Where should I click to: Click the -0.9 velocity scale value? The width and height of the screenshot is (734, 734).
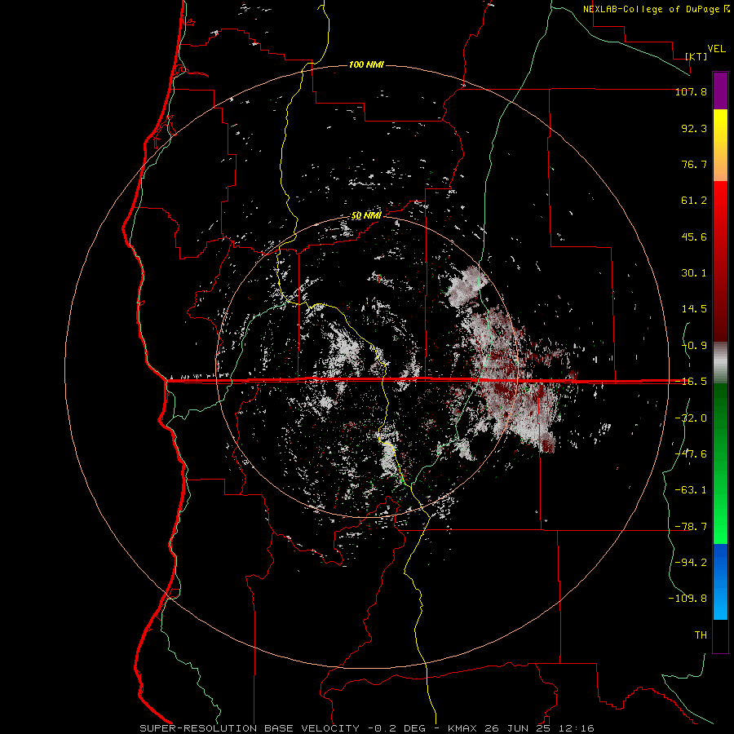(694, 346)
